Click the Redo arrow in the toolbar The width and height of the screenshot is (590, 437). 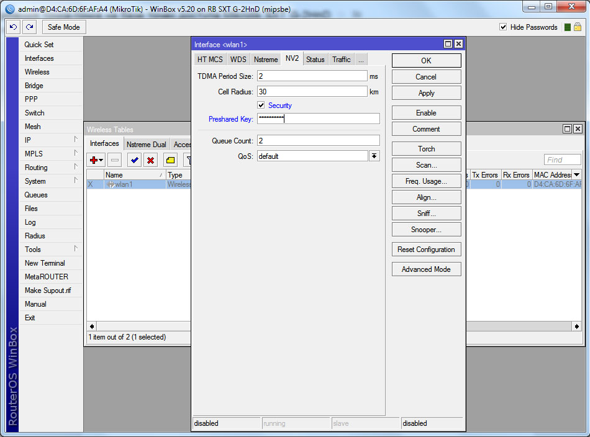[x=29, y=27]
